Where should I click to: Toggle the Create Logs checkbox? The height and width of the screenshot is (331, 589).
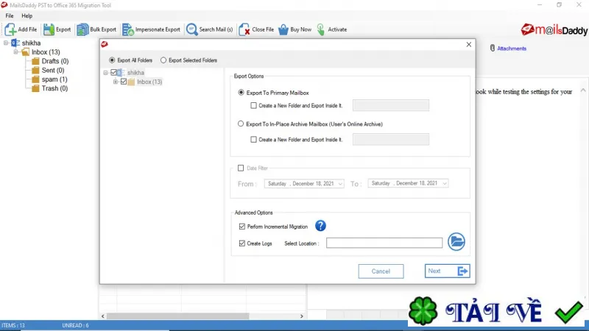point(242,243)
